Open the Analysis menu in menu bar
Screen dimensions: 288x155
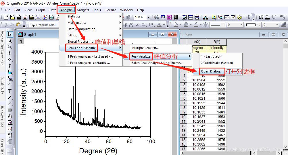pos(66,10)
